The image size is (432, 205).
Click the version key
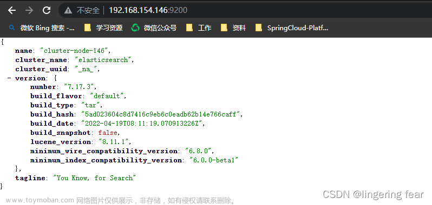[30, 78]
